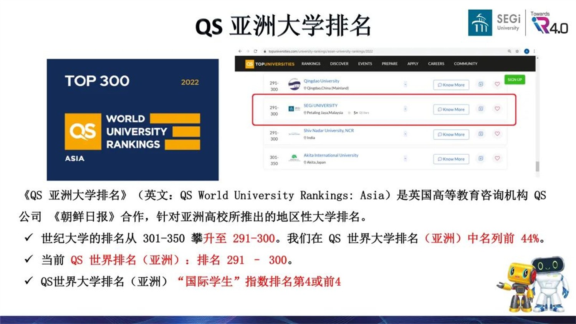
Task: Click Know More for Akita International University
Action: (451, 159)
